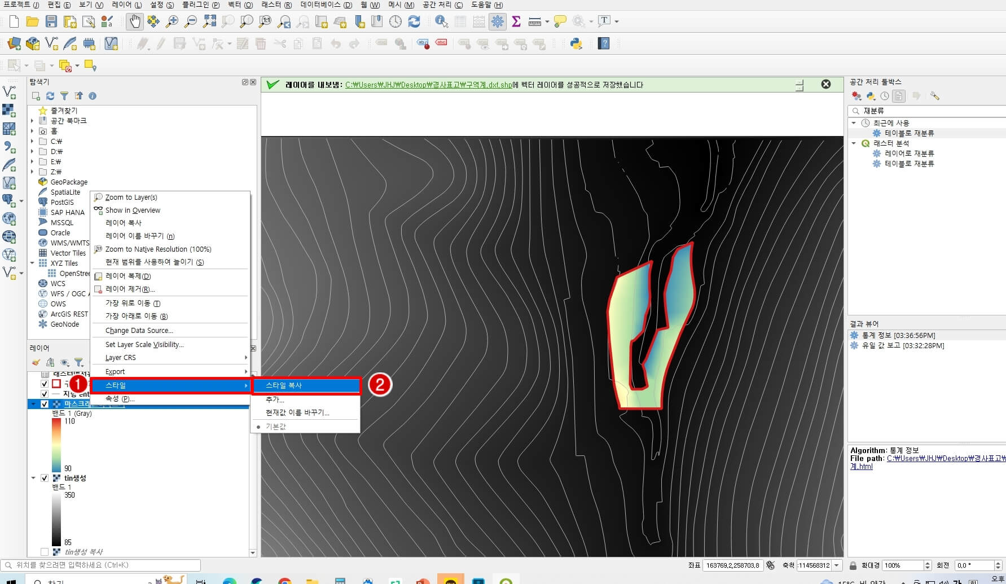Open the Data Source Manager icon
The image size is (1006, 584).
(x=14, y=43)
